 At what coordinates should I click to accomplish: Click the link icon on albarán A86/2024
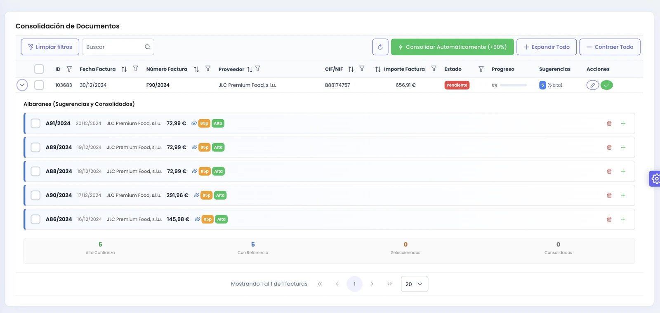pyautogui.click(x=198, y=219)
